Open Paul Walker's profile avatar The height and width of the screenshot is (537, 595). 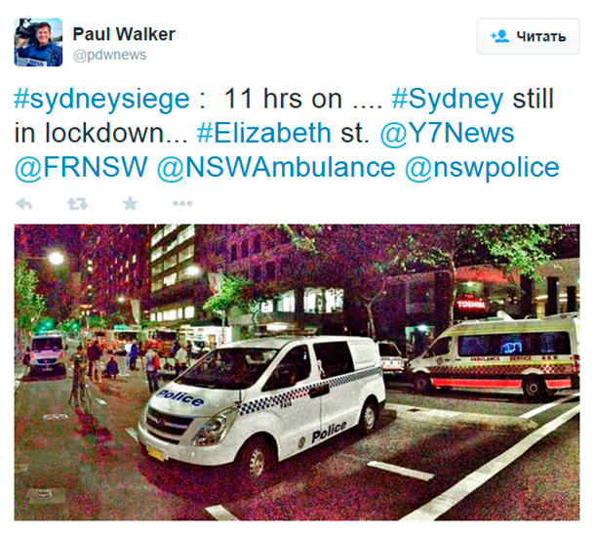38,42
